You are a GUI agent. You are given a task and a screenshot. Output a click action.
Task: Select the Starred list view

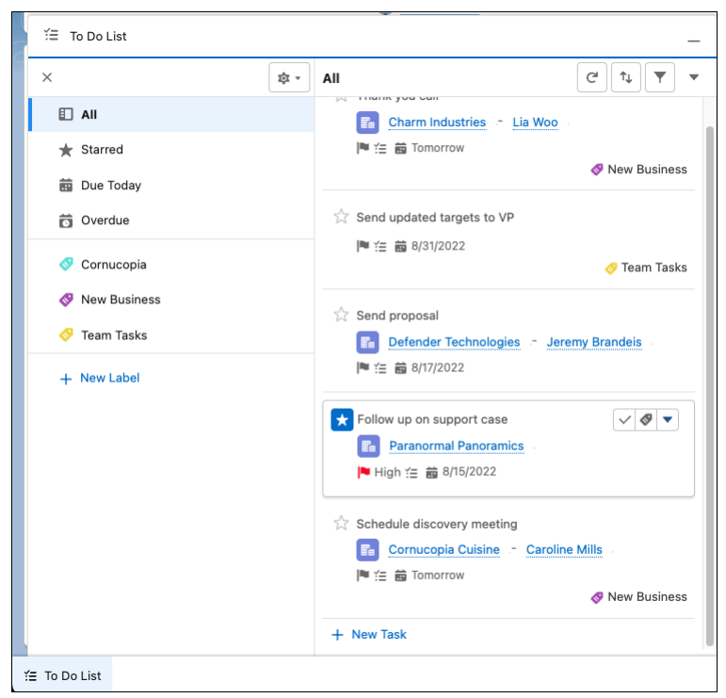click(x=171, y=150)
